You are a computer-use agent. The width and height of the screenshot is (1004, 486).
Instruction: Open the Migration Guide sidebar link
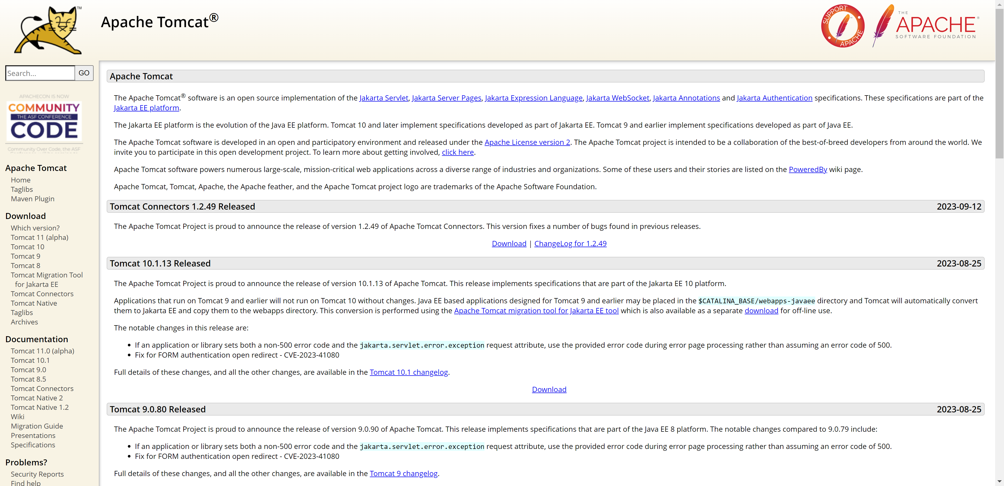(x=37, y=426)
